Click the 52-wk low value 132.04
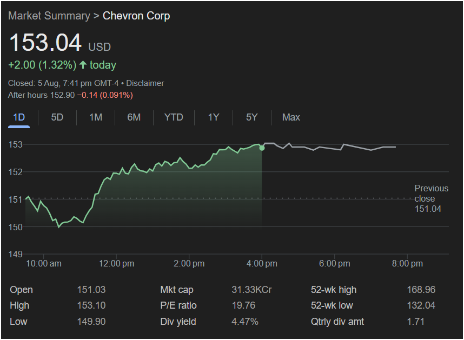464x340 pixels. (x=421, y=305)
